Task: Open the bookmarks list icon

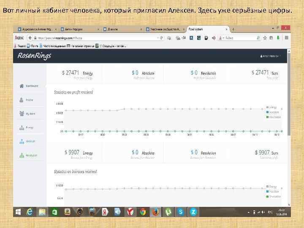Action: [271, 38]
